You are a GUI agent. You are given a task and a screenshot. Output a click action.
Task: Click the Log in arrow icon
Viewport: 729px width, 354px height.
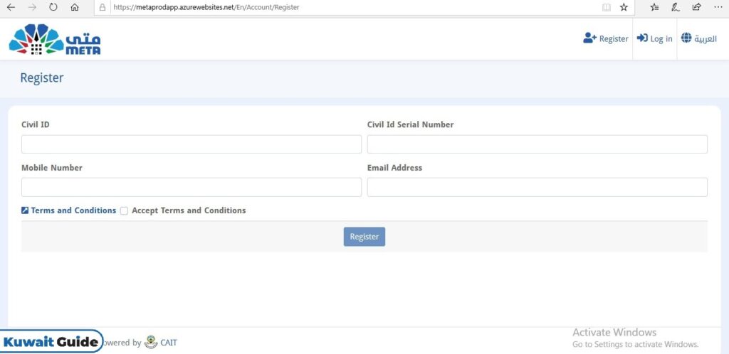pos(642,38)
